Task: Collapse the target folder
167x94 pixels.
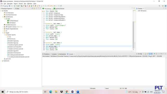Action: 3,33
